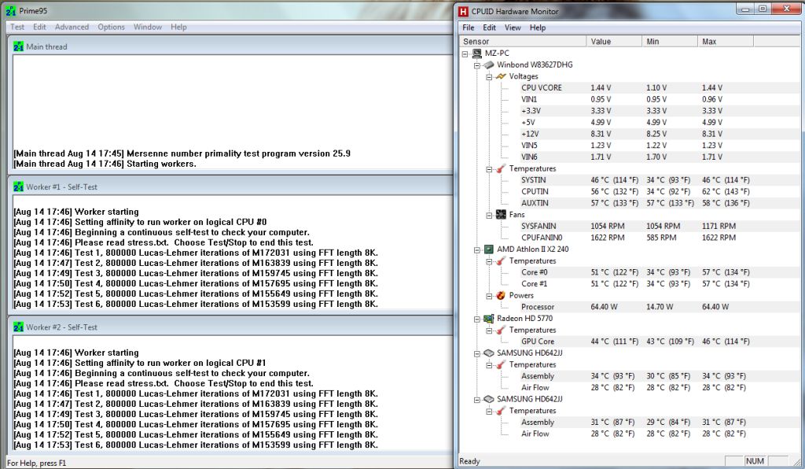Click the Max column header
Screen dimensions: 805x469
pos(726,42)
